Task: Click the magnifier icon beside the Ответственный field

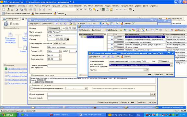Action: pos(155,94)
